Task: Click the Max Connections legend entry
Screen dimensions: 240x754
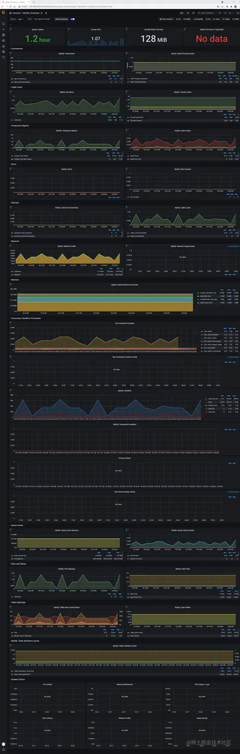Action: [x=19, y=78]
